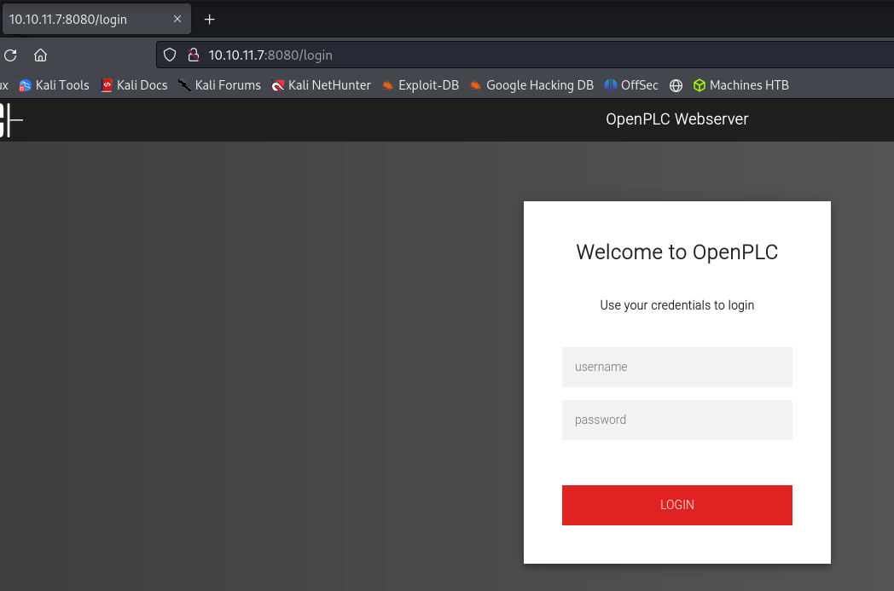Viewport: 894px width, 591px height.
Task: Show insecure connection padlock info
Action: click(194, 55)
